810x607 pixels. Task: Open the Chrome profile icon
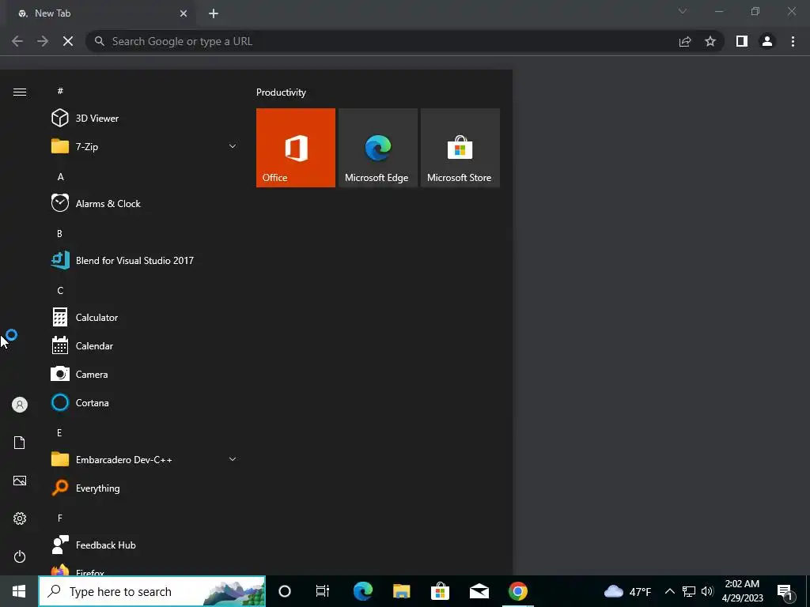tap(767, 41)
